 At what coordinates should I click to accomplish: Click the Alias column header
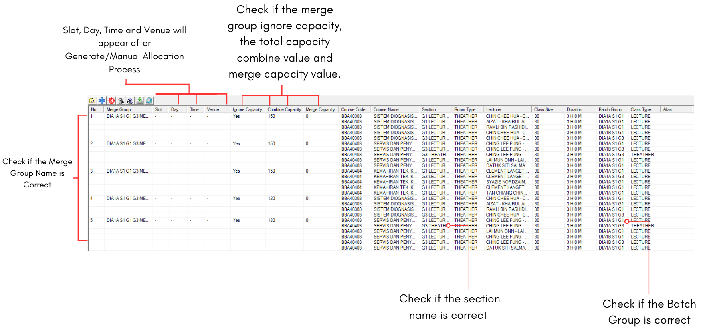click(667, 109)
